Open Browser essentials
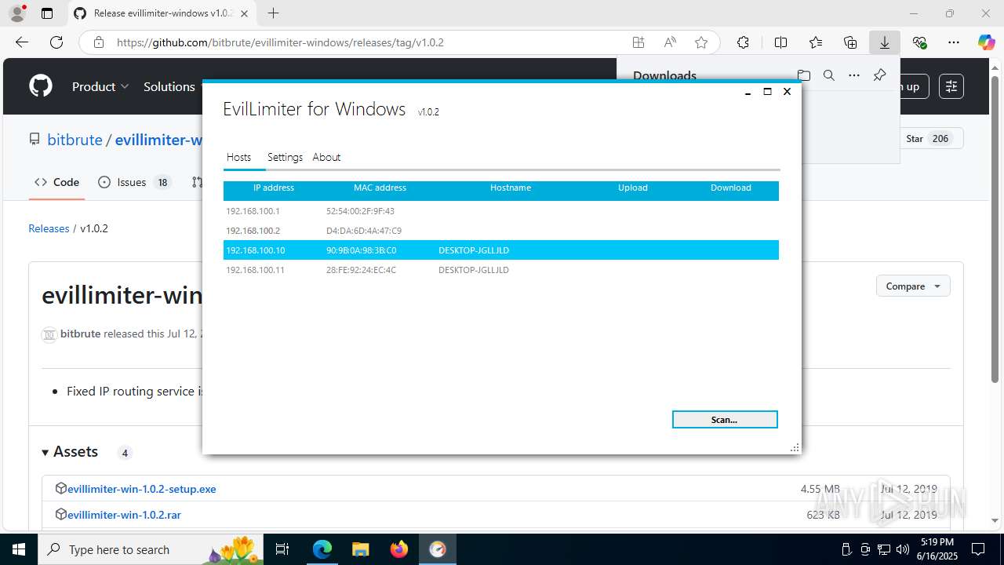This screenshot has height=565, width=1004. tap(919, 42)
